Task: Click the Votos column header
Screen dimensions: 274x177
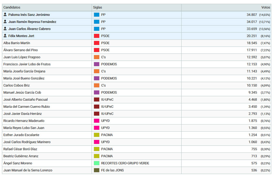Action: [x=265, y=7]
